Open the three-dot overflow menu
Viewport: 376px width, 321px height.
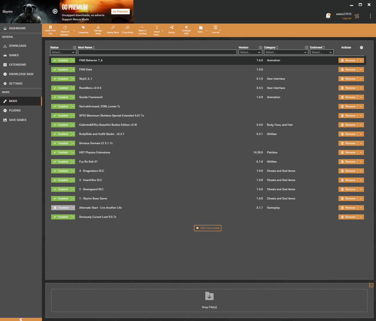pos(370,16)
